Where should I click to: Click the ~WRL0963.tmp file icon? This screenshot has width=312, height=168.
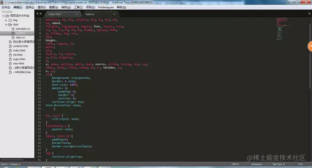(10, 72)
